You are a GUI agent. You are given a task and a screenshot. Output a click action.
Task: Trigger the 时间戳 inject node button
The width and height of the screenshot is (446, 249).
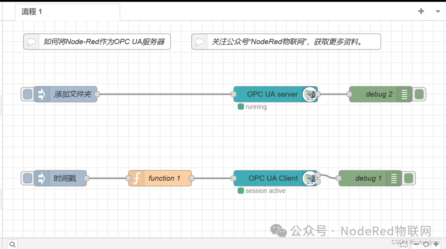[28, 178]
